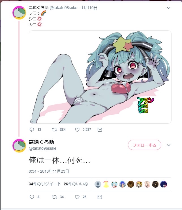Click reply icon on the first tweet

(32, 130)
